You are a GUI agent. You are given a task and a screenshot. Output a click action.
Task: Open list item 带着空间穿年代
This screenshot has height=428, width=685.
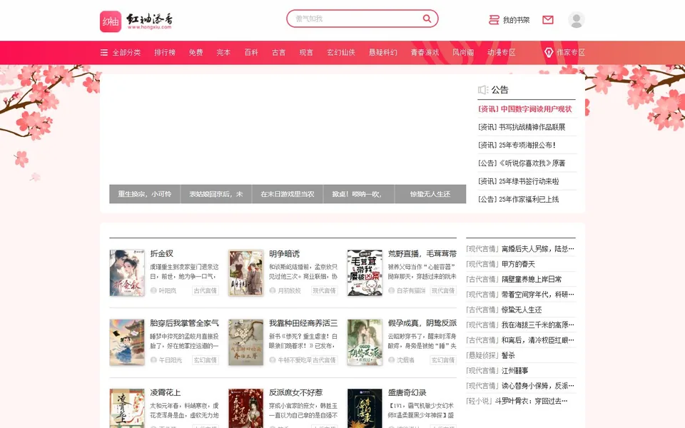(538, 295)
